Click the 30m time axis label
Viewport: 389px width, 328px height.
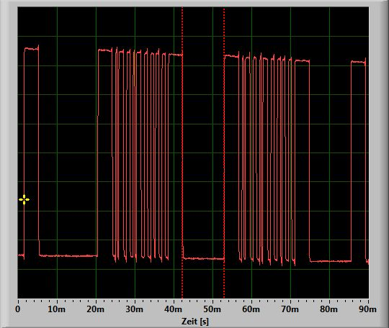(135, 309)
